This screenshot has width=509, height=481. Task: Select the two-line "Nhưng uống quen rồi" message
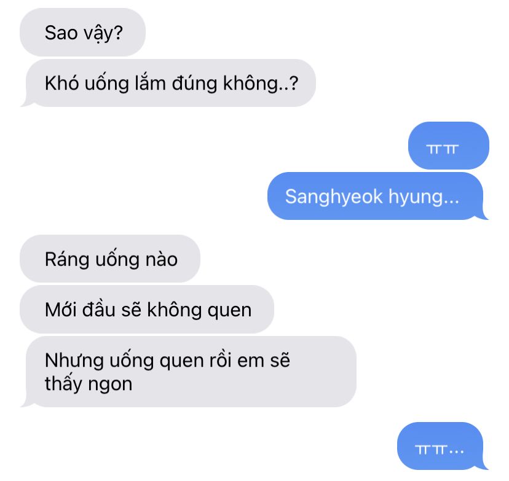coord(188,372)
